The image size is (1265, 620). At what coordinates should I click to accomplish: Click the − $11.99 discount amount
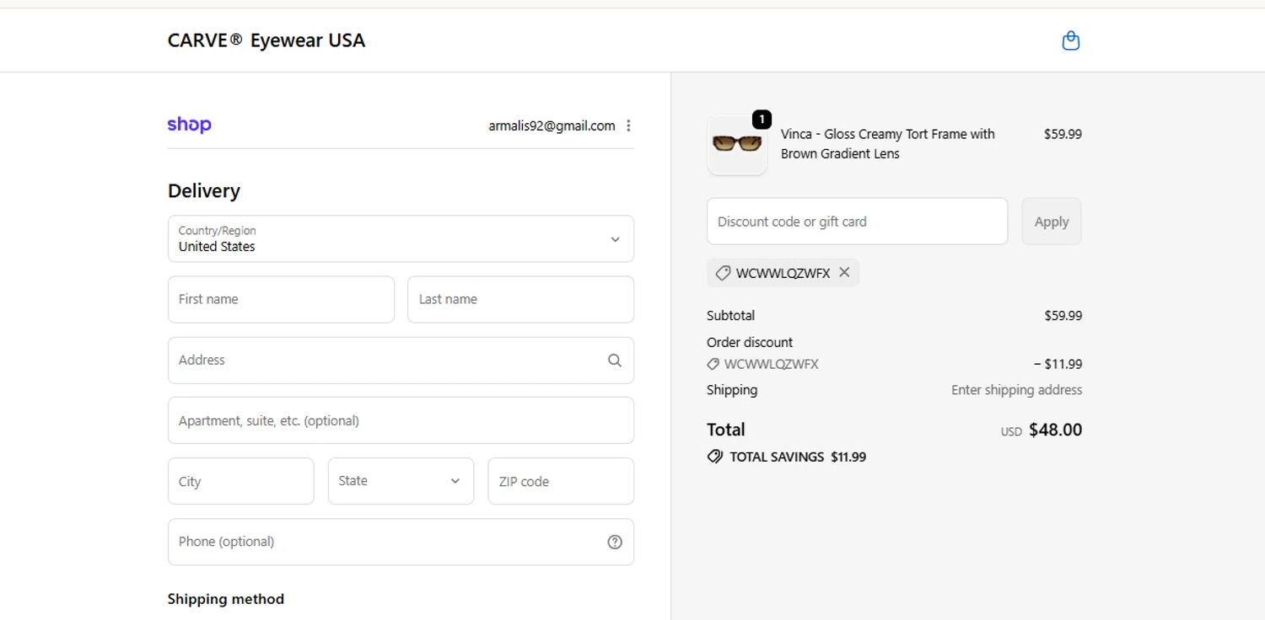[x=1058, y=365]
